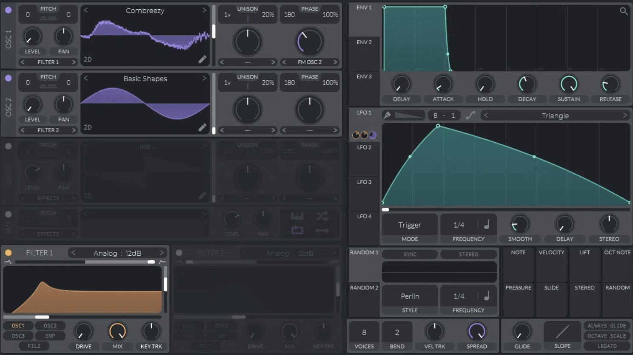Toggle the OSC 2 power button
The height and width of the screenshot is (355, 633).
8,78
